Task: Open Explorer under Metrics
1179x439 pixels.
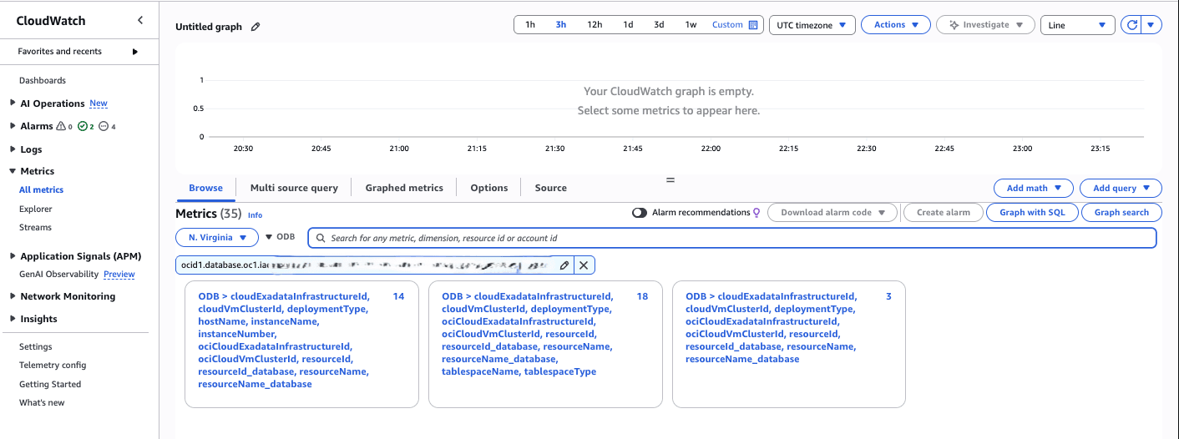Action: coord(36,209)
